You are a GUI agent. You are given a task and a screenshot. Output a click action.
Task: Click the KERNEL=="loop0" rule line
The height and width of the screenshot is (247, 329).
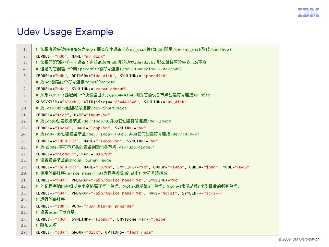(90, 128)
